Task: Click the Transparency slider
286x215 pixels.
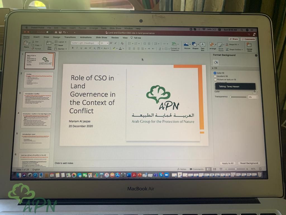Action: pos(238,97)
